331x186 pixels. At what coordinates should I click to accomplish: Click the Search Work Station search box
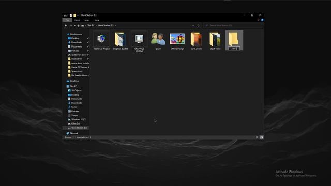(x=232, y=25)
